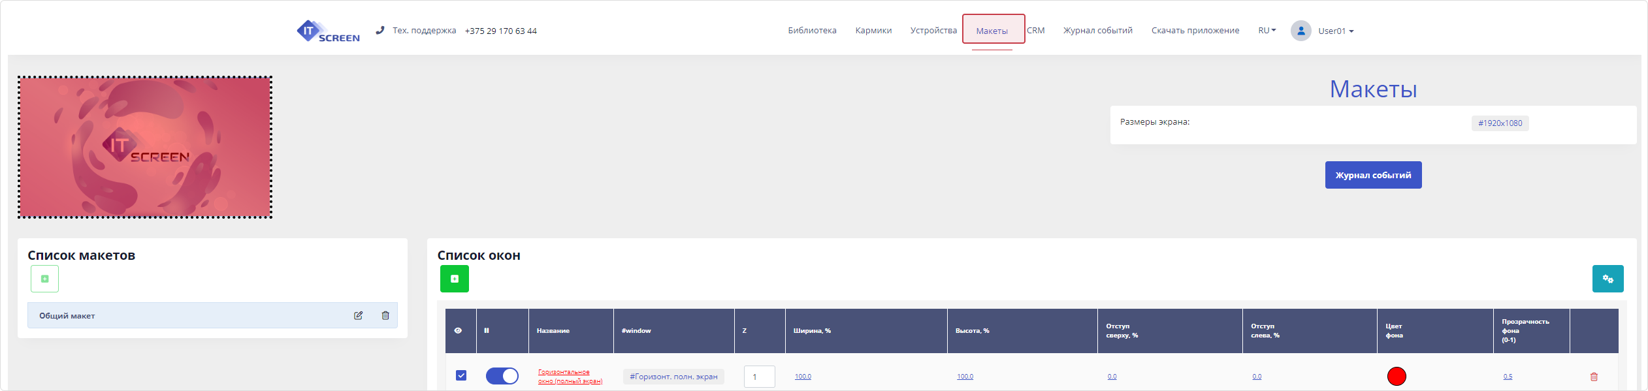Click the User01 profile avatar icon
This screenshot has height=391, width=1648.
coord(1301,31)
